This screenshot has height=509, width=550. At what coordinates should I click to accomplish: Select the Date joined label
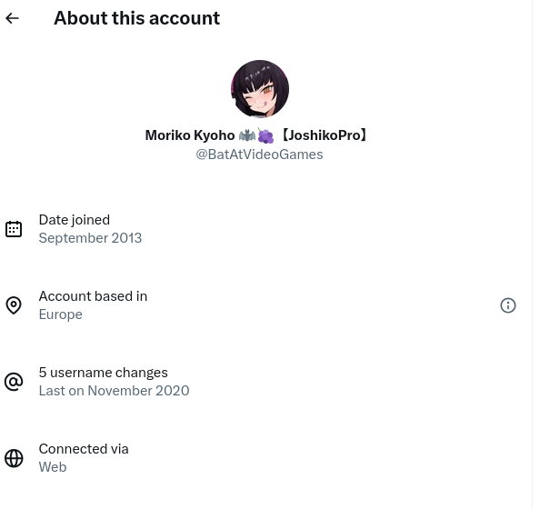tap(74, 220)
